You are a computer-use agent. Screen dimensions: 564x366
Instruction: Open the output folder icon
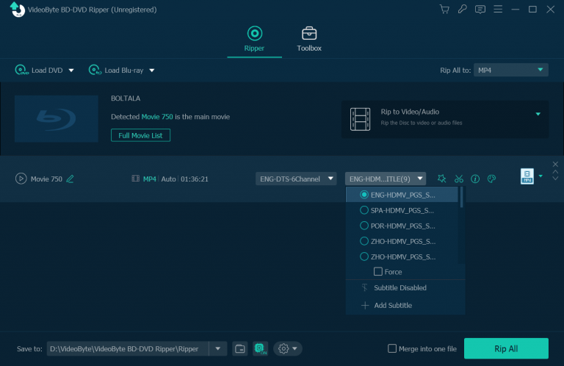[x=240, y=348]
